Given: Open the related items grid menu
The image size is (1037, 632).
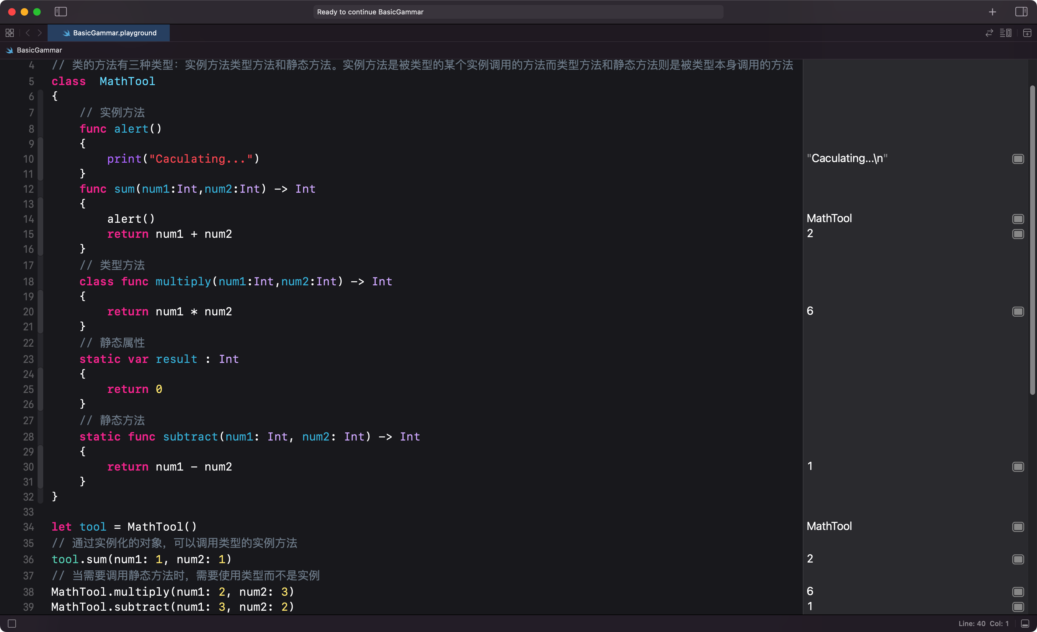Looking at the screenshot, I should [x=10, y=33].
